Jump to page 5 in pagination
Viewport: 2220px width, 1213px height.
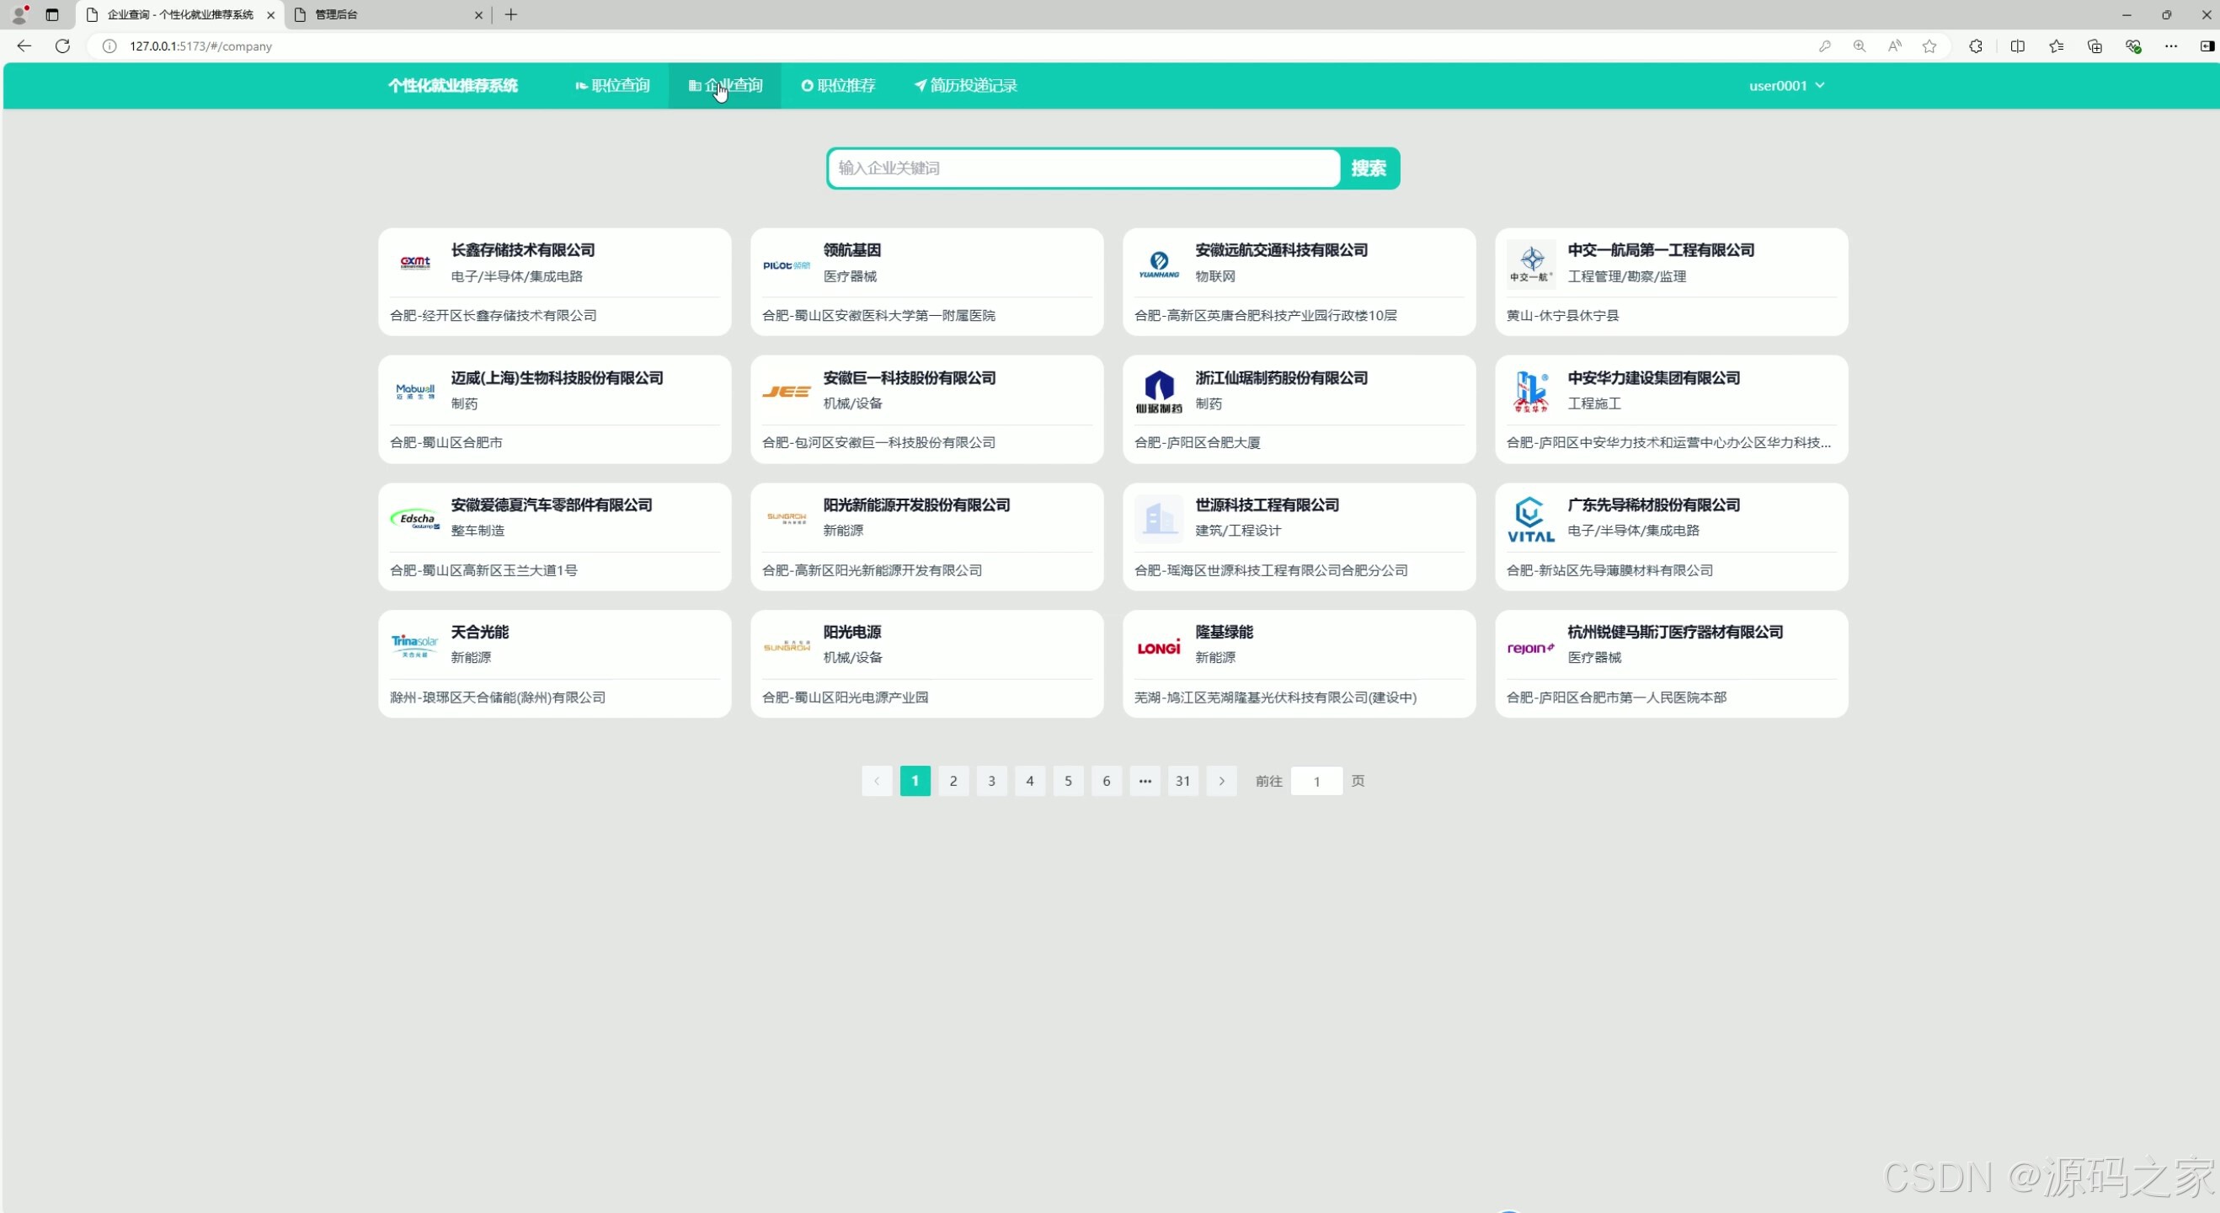click(x=1069, y=781)
